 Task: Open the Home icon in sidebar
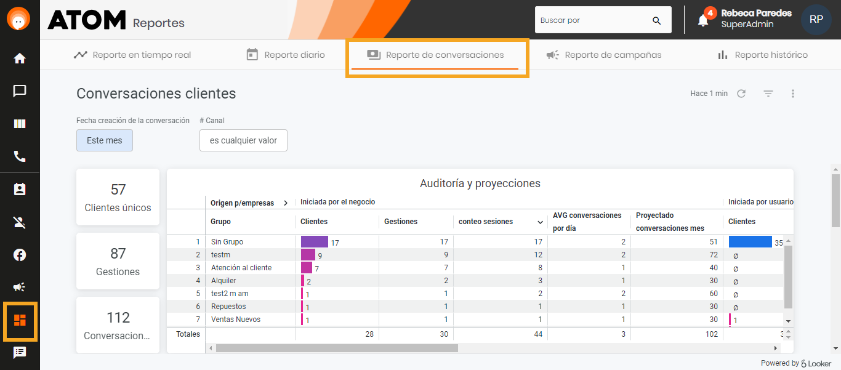tap(20, 58)
